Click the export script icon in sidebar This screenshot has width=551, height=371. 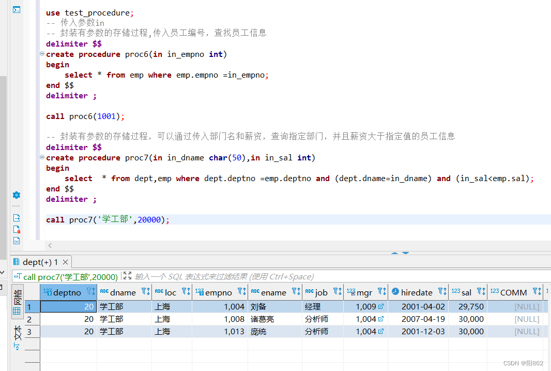[17, 218]
